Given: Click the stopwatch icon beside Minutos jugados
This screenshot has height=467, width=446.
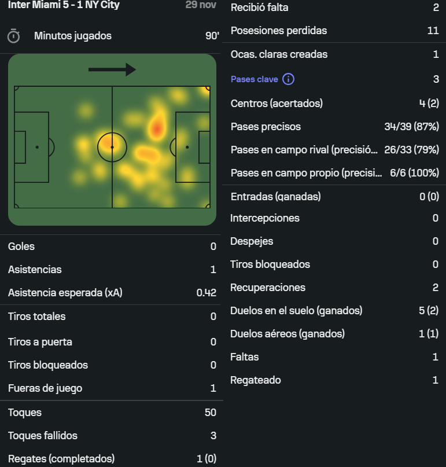Looking at the screenshot, I should [x=13, y=36].
